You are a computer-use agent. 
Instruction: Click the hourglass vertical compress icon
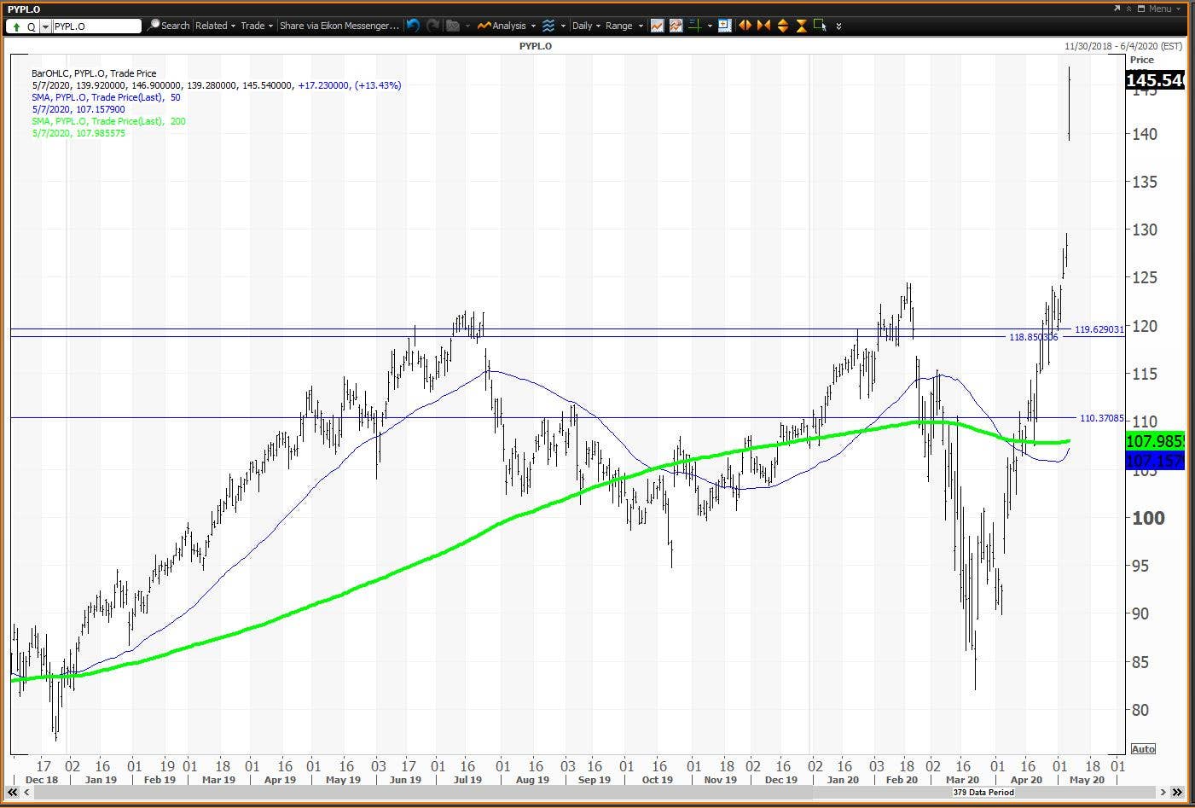click(x=801, y=26)
